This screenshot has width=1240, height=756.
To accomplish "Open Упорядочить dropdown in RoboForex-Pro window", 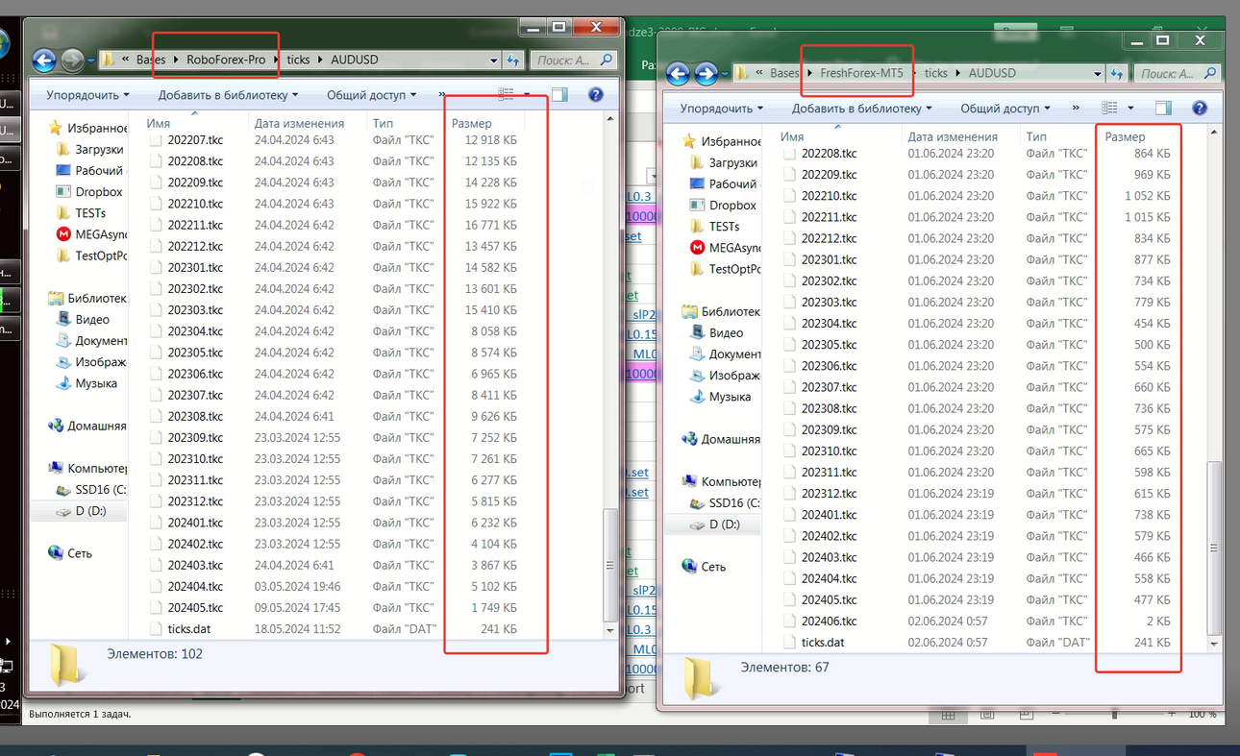I will pos(87,94).
